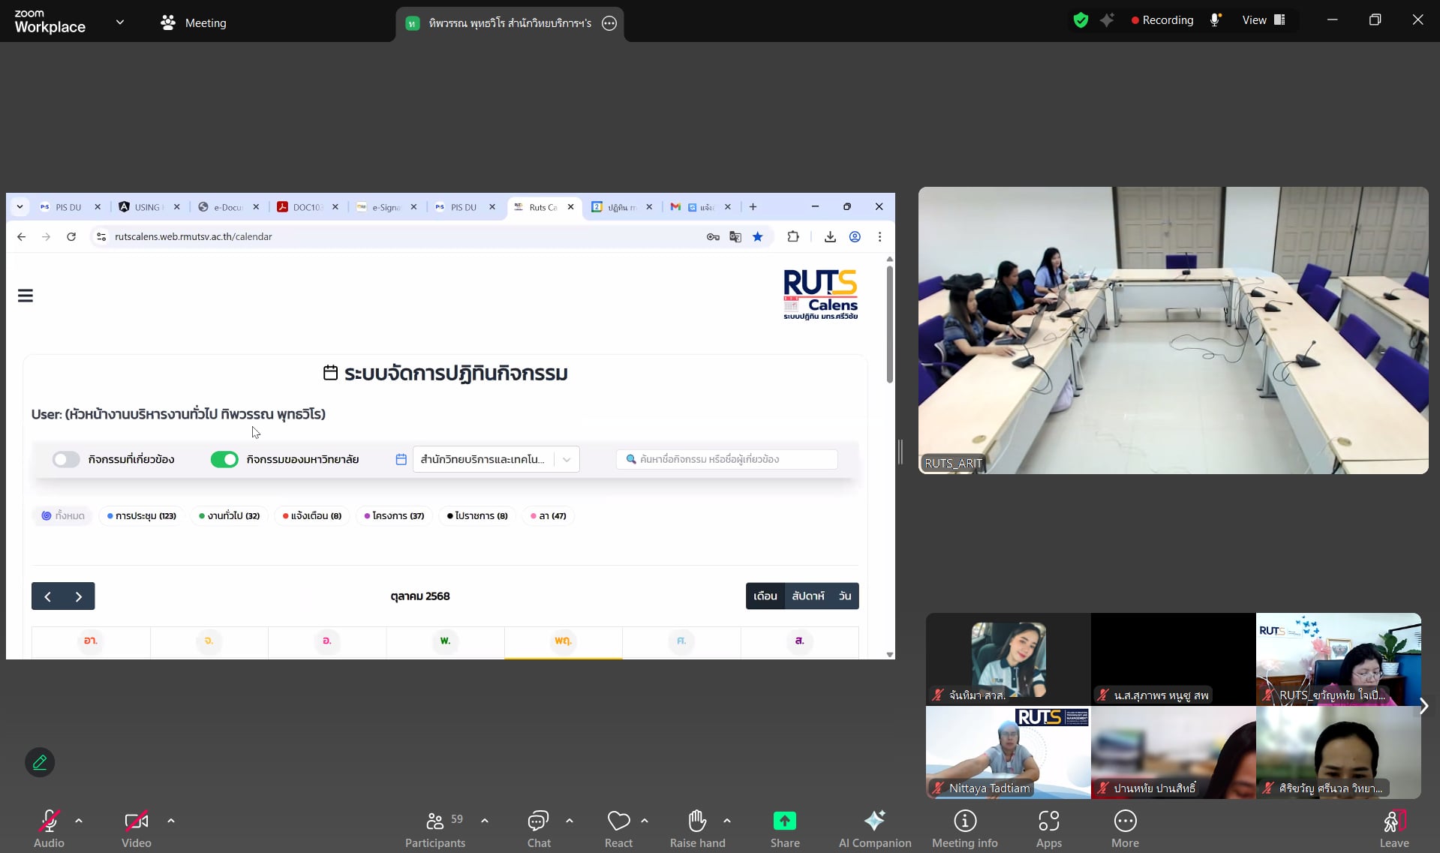Open the Participants list
This screenshot has height=853, width=1440.
[x=435, y=821]
